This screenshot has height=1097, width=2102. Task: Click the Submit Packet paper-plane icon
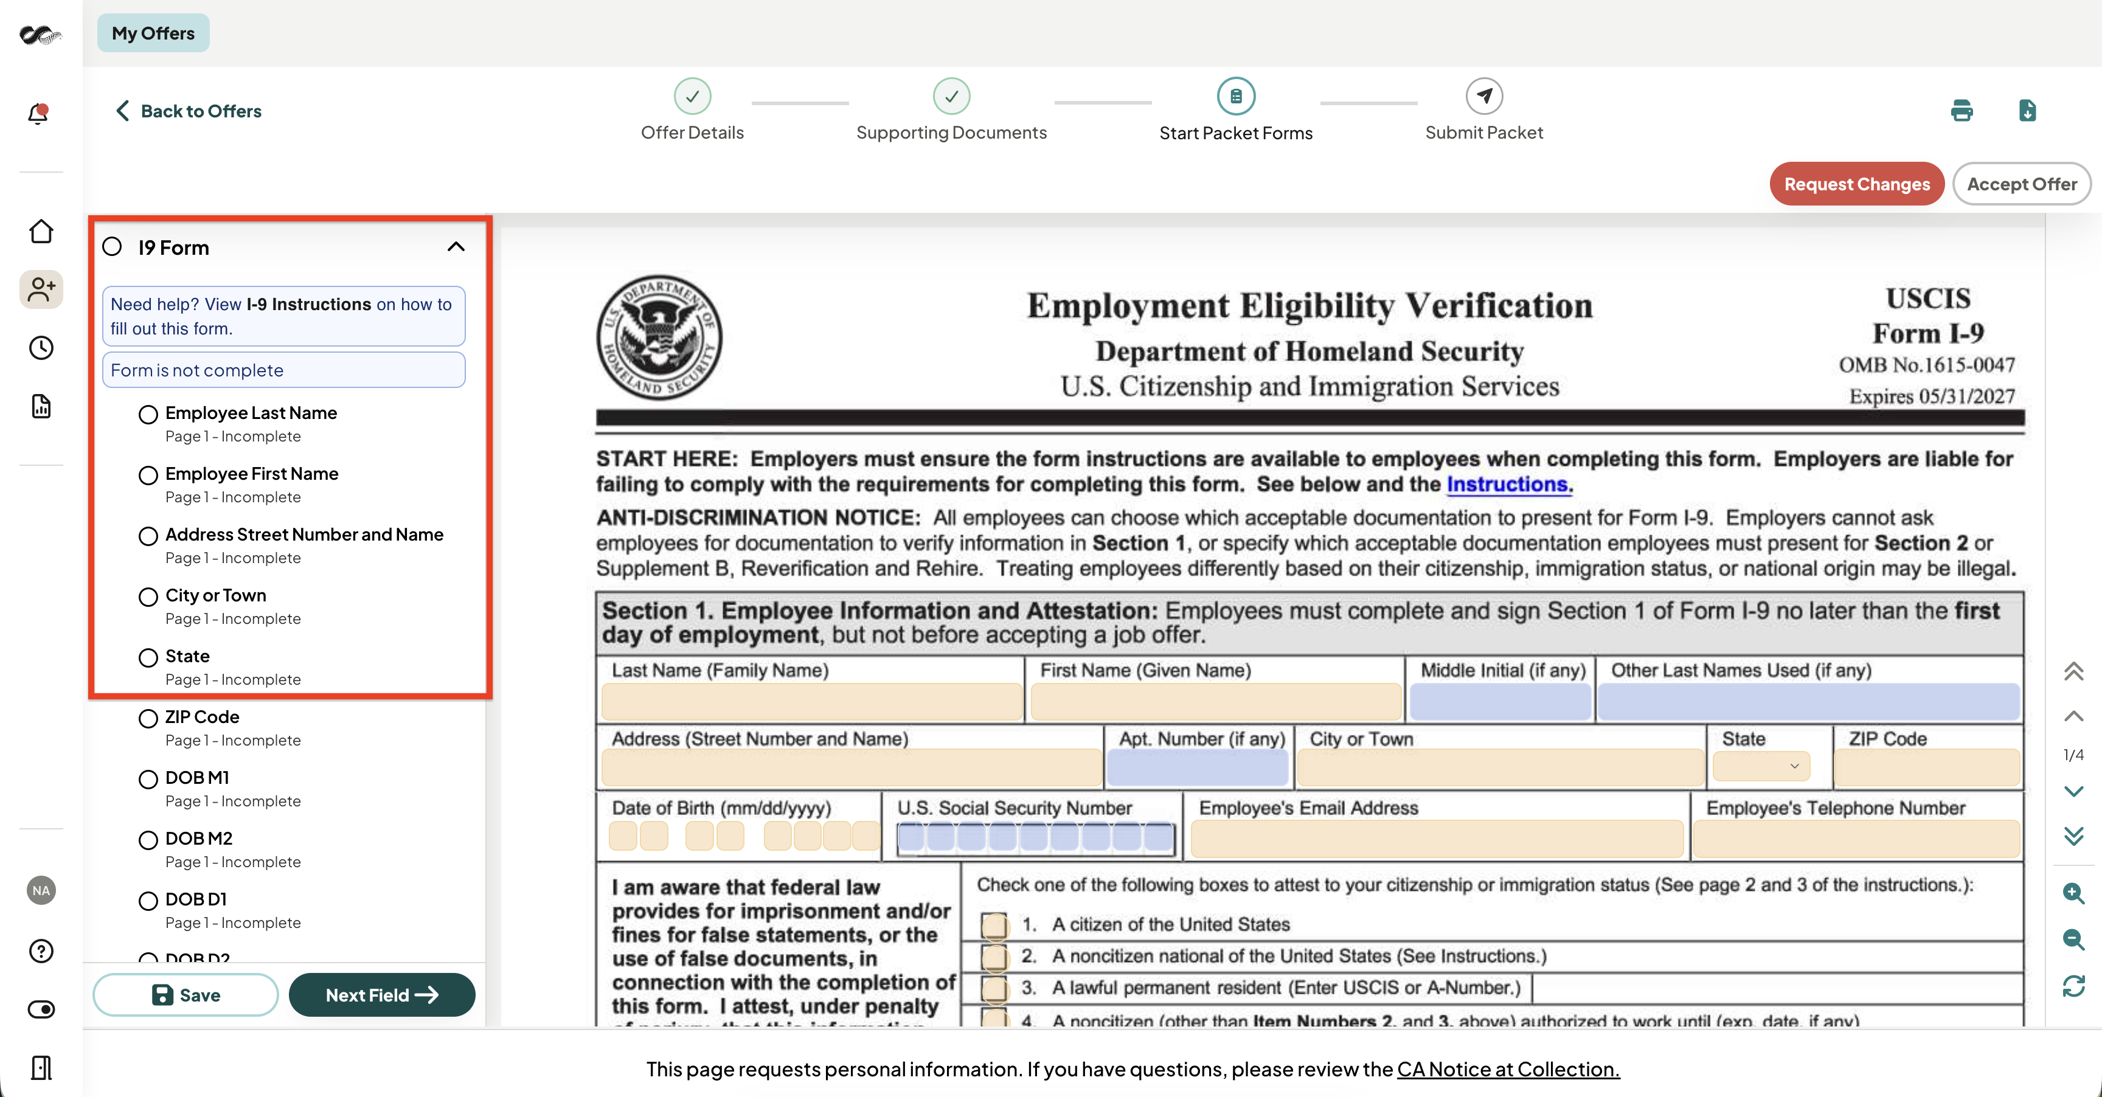click(1484, 96)
